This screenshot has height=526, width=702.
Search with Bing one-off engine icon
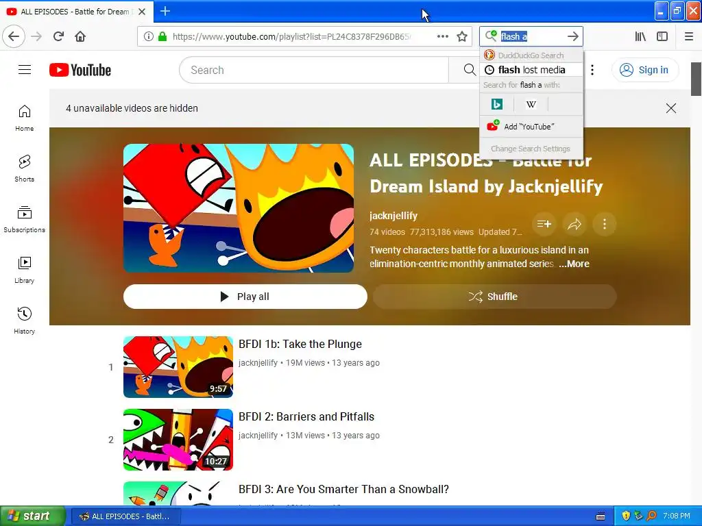[496, 104]
